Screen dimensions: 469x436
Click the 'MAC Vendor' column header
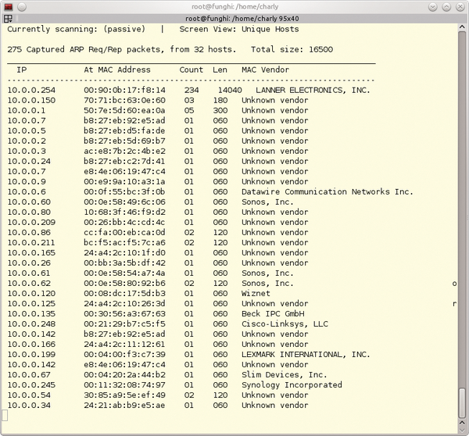[265, 70]
